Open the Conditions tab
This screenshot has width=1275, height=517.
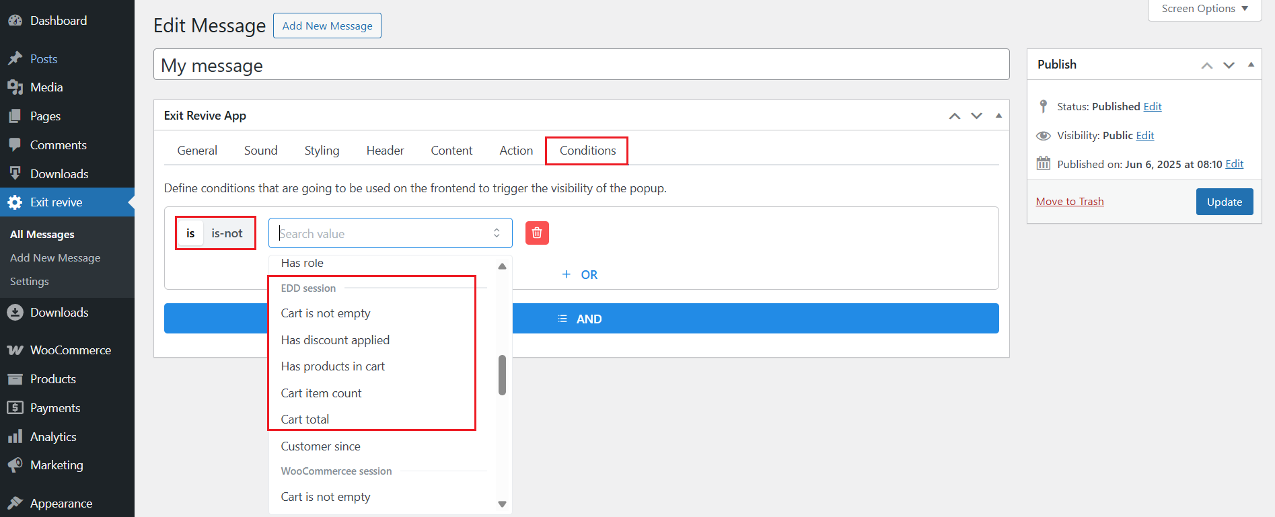(x=587, y=151)
